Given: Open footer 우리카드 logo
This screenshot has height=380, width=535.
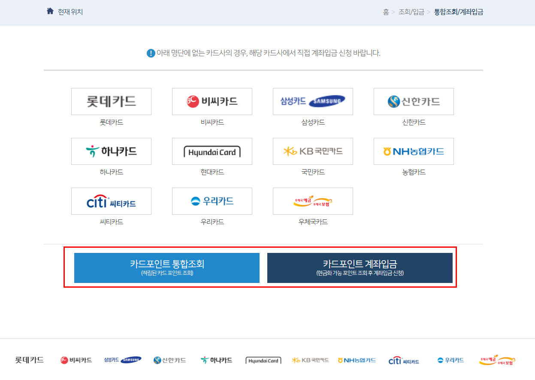Looking at the screenshot, I should 450,360.
